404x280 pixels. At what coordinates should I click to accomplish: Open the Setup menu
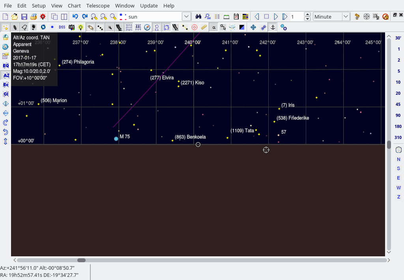(39, 6)
